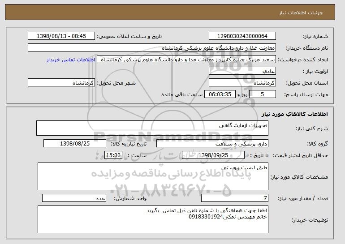The width and height of the screenshot is (345, 244).
Task: Click the ساعت field showing 15:00
Action: pyautogui.click(x=113, y=155)
